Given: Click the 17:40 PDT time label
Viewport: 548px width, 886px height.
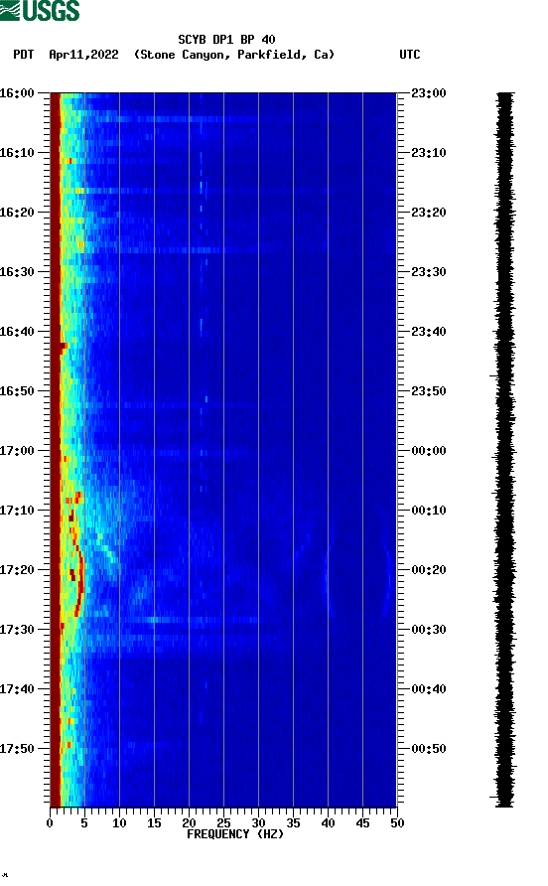Looking at the screenshot, I should click(17, 689).
